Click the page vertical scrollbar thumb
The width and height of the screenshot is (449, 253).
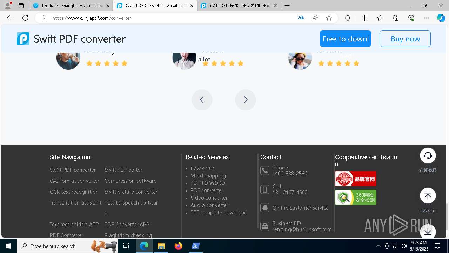point(447,216)
